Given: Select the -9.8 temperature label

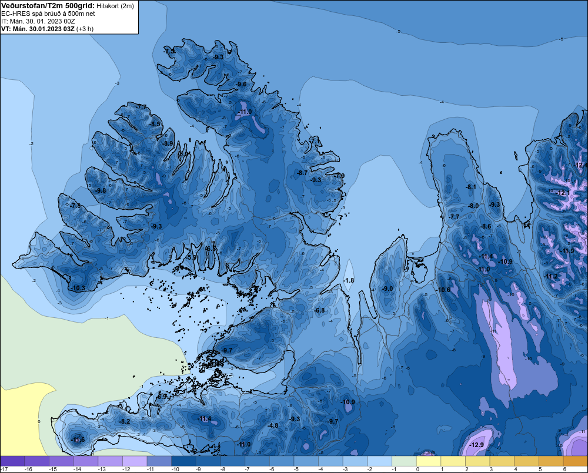Looking at the screenshot, I should point(100,190).
